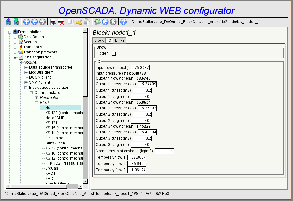Image resolution: width=293 pixels, height=201 pixels.
Task: Expand the Parameter: branch
Action: (37, 98)
